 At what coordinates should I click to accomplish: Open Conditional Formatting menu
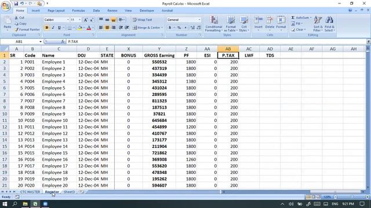214,24
